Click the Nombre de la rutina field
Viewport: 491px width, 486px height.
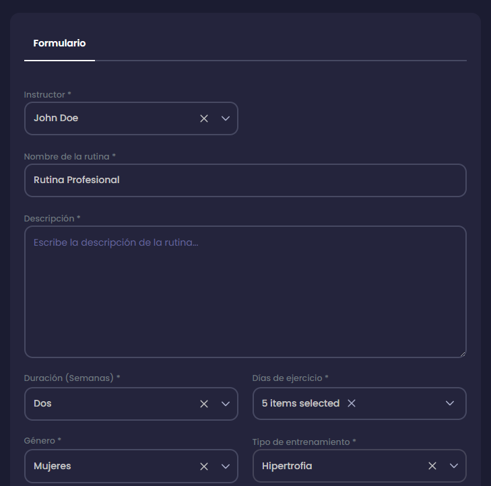pos(245,180)
